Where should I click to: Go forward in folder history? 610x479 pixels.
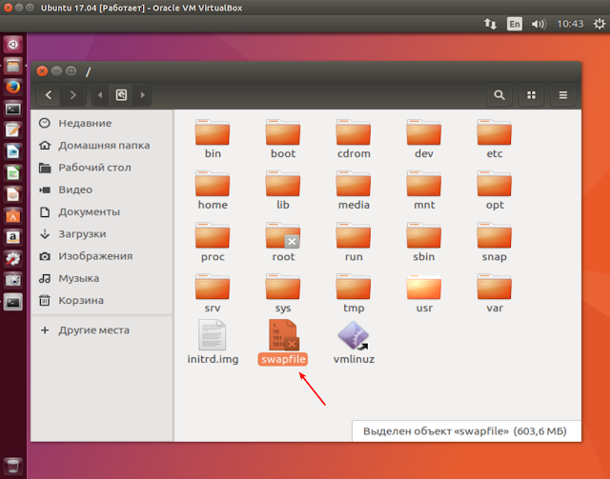point(72,95)
